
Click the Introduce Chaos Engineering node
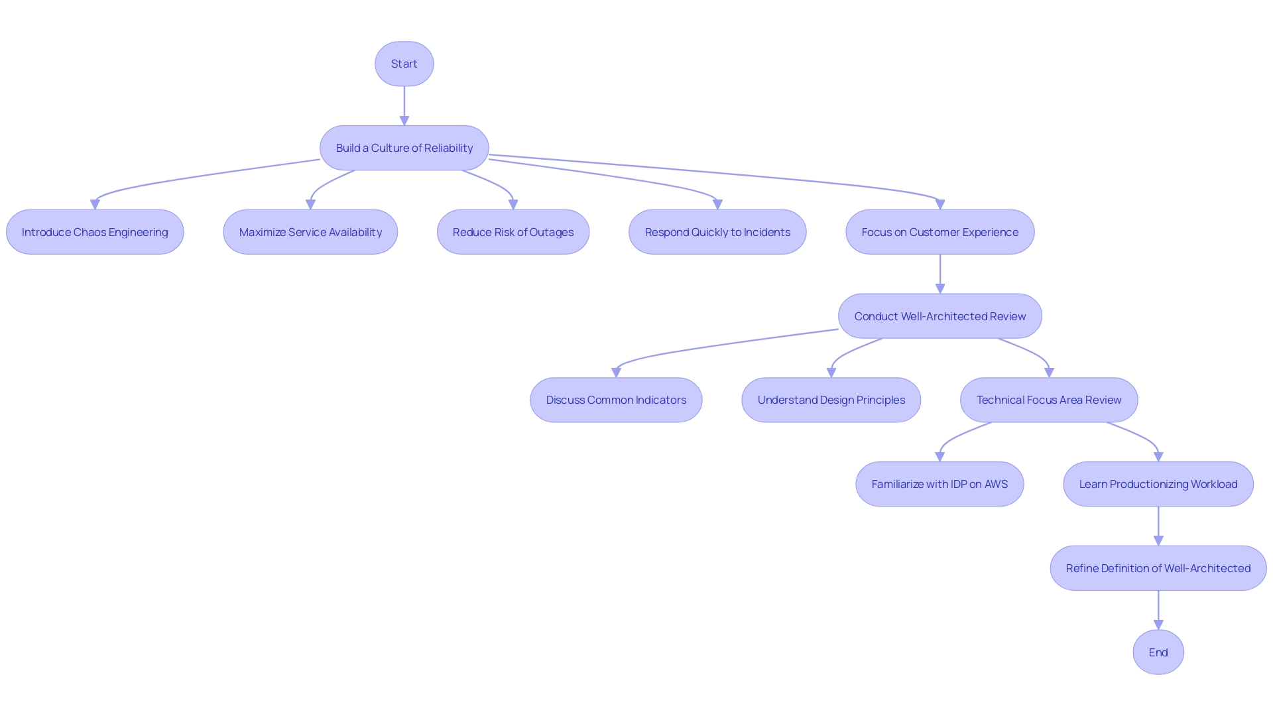click(94, 231)
